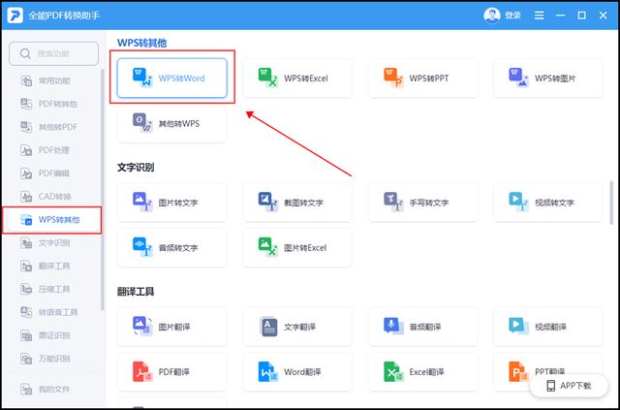Open the WPS转Excel conversion tool
Image resolution: width=620 pixels, height=410 pixels.
[x=297, y=78]
